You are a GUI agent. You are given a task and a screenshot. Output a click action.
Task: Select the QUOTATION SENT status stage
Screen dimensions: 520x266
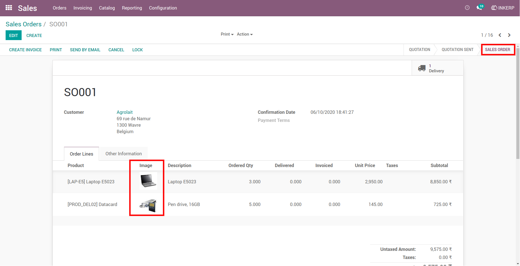(457, 50)
